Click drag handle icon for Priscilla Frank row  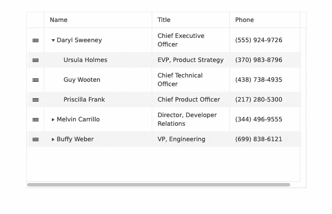[x=36, y=100]
